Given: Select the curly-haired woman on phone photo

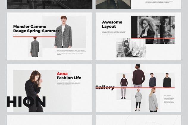Looking at the screenshot, I should click(153, 30).
